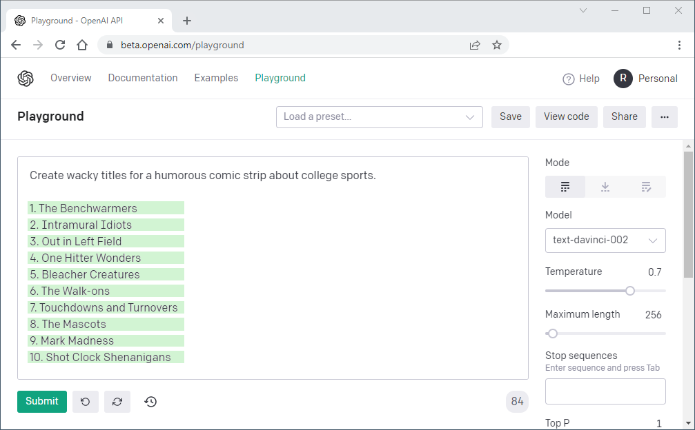Open a new browser tab with plus
695x430 pixels.
click(x=187, y=21)
